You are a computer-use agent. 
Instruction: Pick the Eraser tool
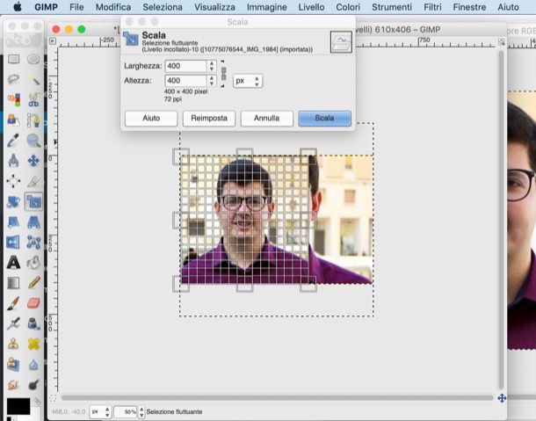pos(33,302)
